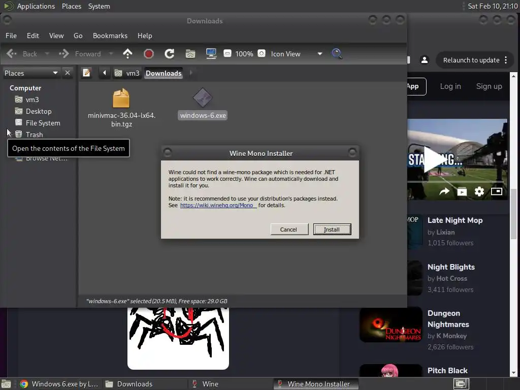Zoom in with plus icon
The height and width of the screenshot is (390, 520).
coord(262,53)
